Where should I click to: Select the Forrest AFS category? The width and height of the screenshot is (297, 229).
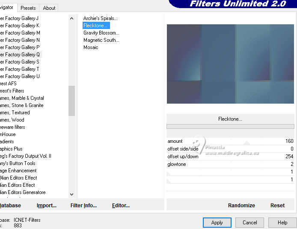pyautogui.click(x=8, y=84)
